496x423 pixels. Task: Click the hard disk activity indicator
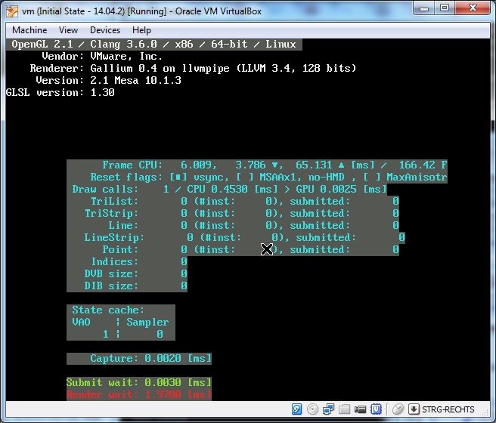click(299, 409)
